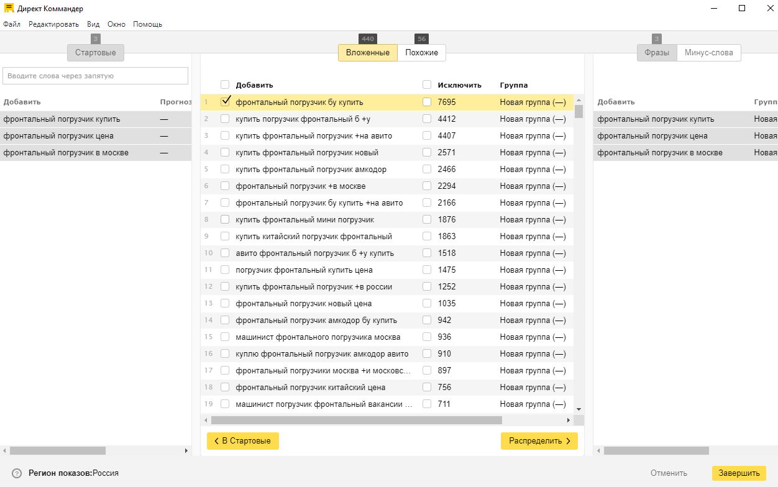The height and width of the screenshot is (487, 778).
Task: Click the up arrow of keyword list scrollbar
Action: click(579, 100)
